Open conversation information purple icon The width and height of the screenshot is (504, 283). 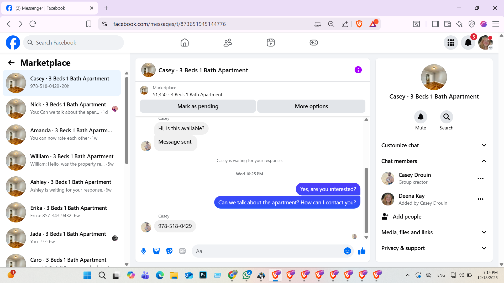tap(358, 70)
